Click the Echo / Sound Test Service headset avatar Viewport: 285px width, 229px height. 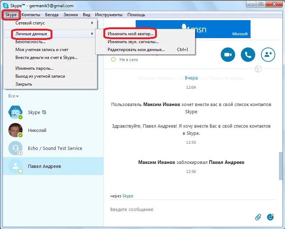(x=15, y=148)
